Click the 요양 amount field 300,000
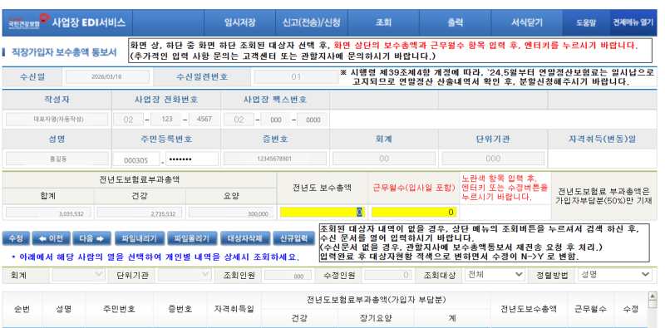Viewport: 665px width, 328px height. coord(231,213)
